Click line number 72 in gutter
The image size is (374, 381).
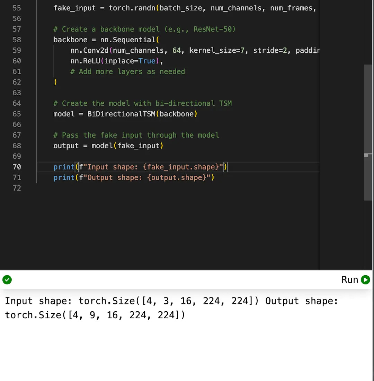[x=17, y=188]
